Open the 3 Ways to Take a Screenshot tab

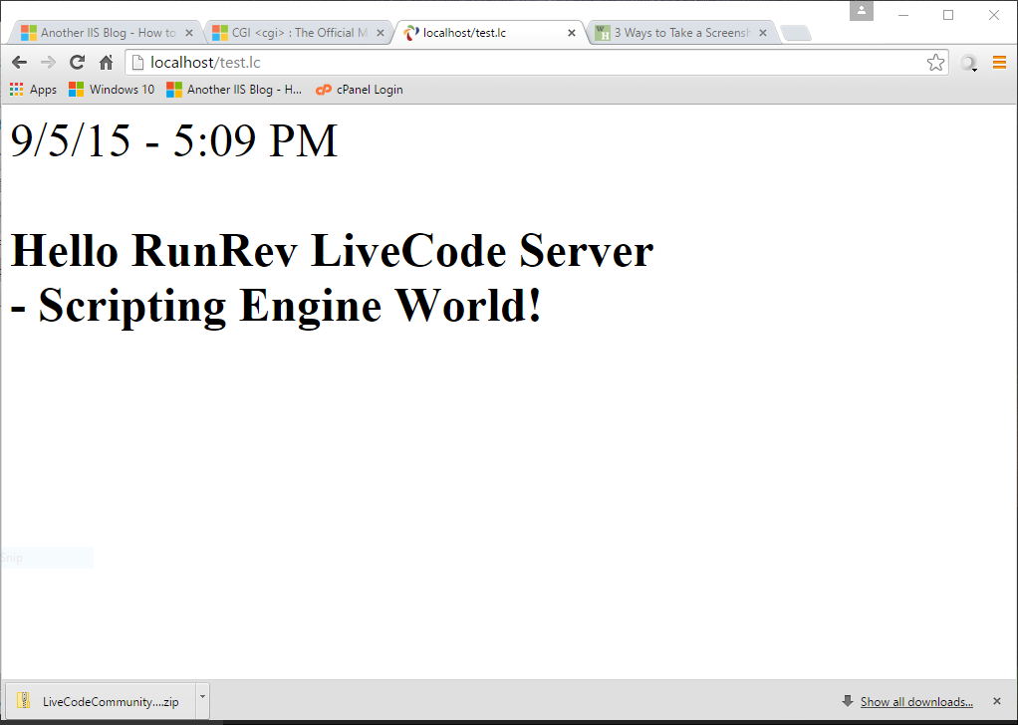click(677, 33)
